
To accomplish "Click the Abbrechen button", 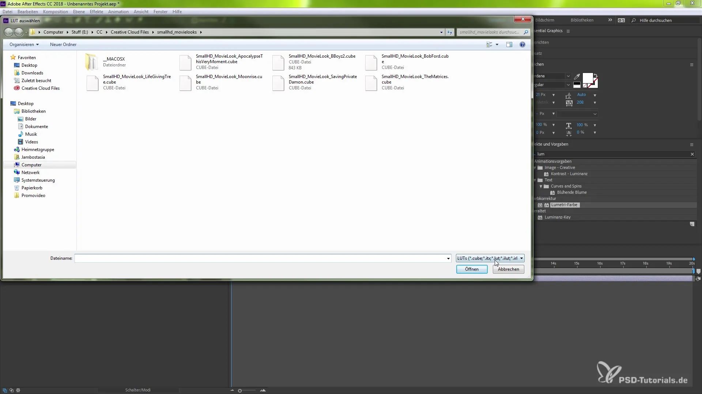I will pyautogui.click(x=508, y=269).
